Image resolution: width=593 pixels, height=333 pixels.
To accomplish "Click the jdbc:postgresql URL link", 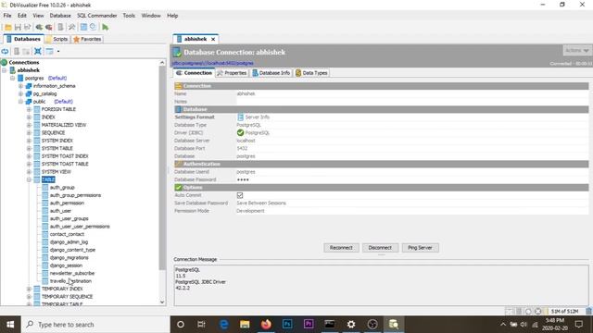I will [x=212, y=63].
